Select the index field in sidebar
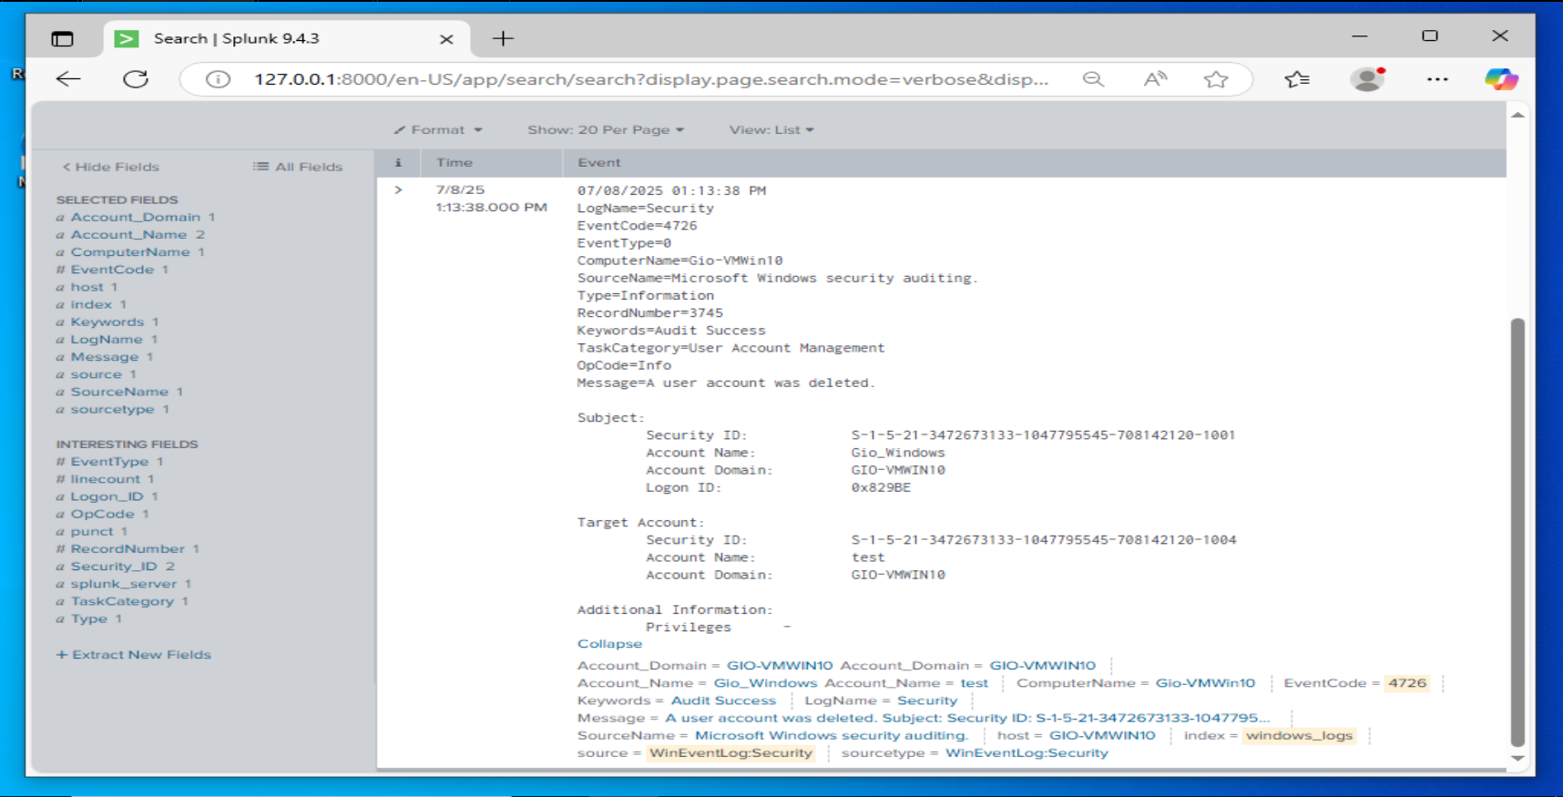 tap(91, 303)
